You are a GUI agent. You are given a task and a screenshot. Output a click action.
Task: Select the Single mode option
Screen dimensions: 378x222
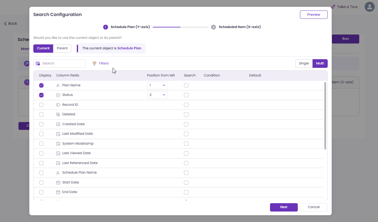point(304,64)
